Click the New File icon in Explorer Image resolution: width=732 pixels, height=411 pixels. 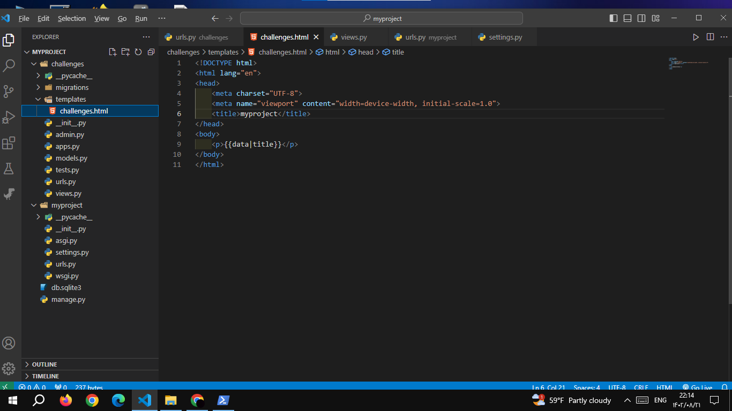[113, 52]
